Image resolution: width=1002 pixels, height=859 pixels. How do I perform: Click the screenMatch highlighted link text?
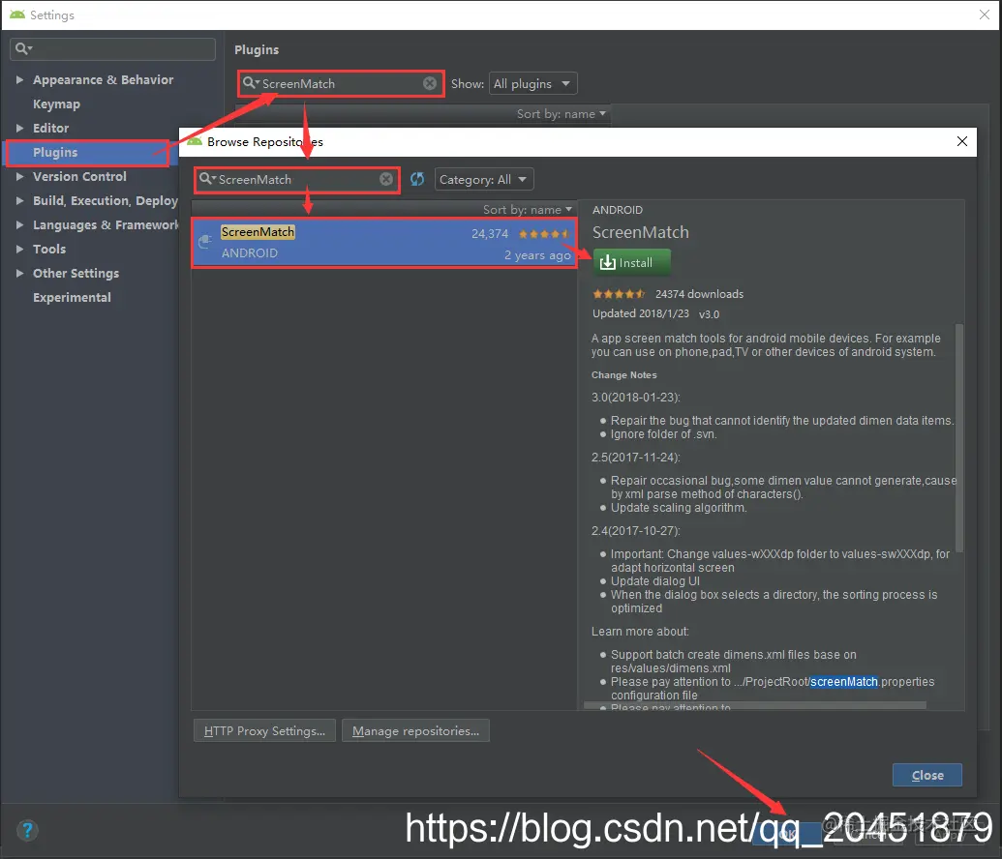[x=843, y=681]
